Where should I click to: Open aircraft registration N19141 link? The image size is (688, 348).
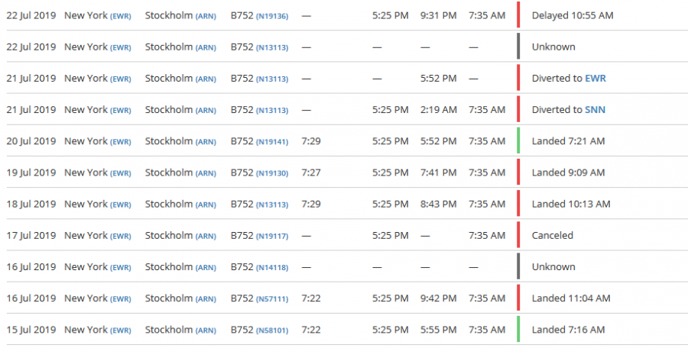(x=272, y=141)
